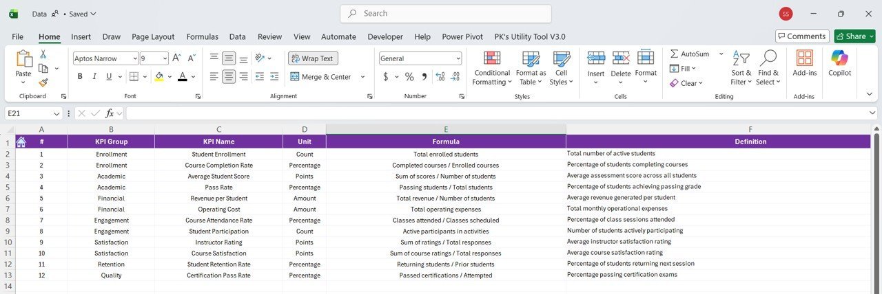Select cell containing Course Completion Rate
882x294 pixels.
point(218,166)
